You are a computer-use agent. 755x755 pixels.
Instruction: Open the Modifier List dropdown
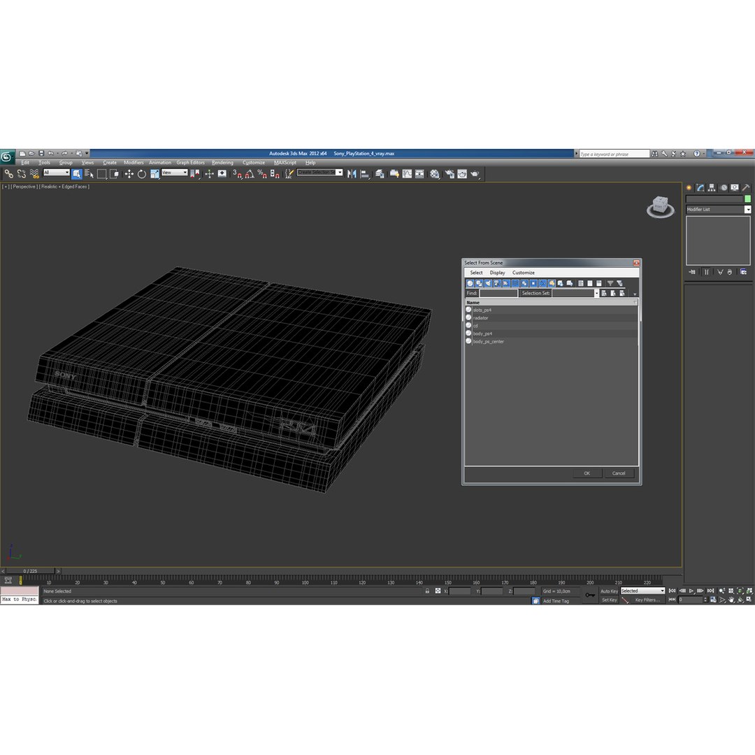pyautogui.click(x=718, y=210)
